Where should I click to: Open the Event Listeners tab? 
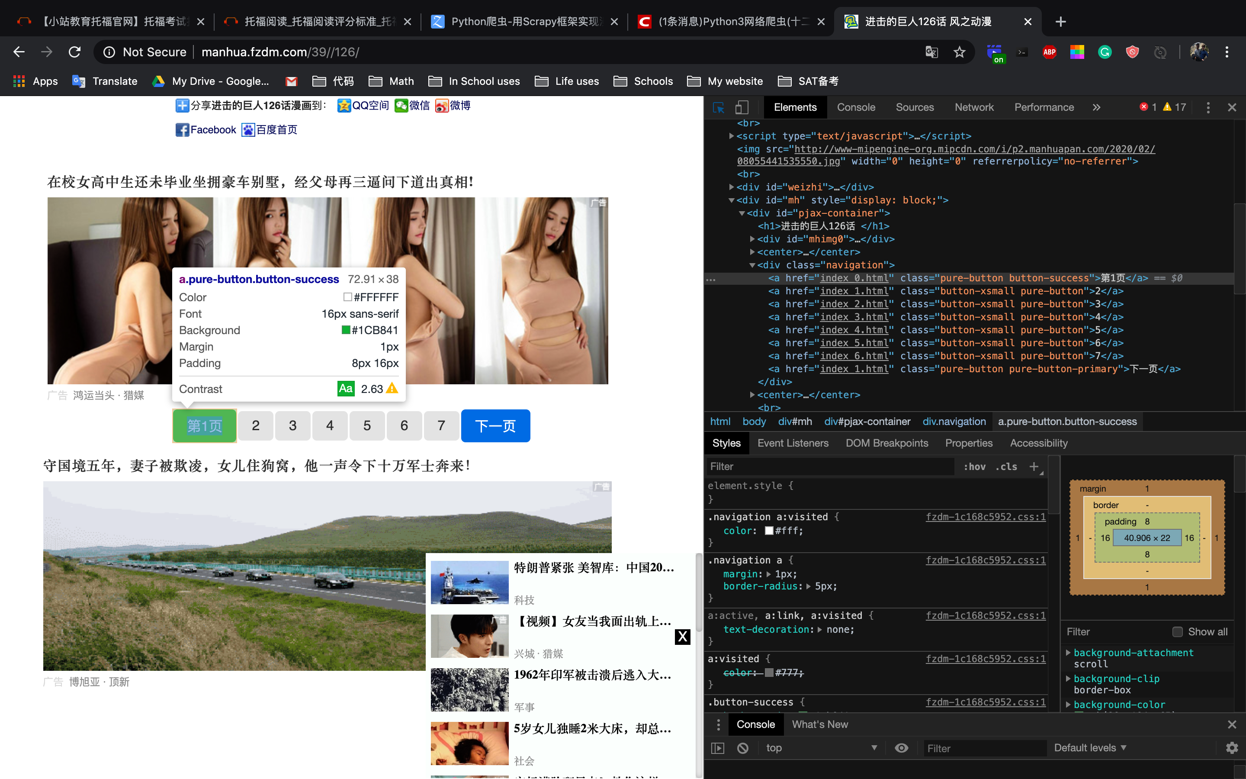coord(793,443)
